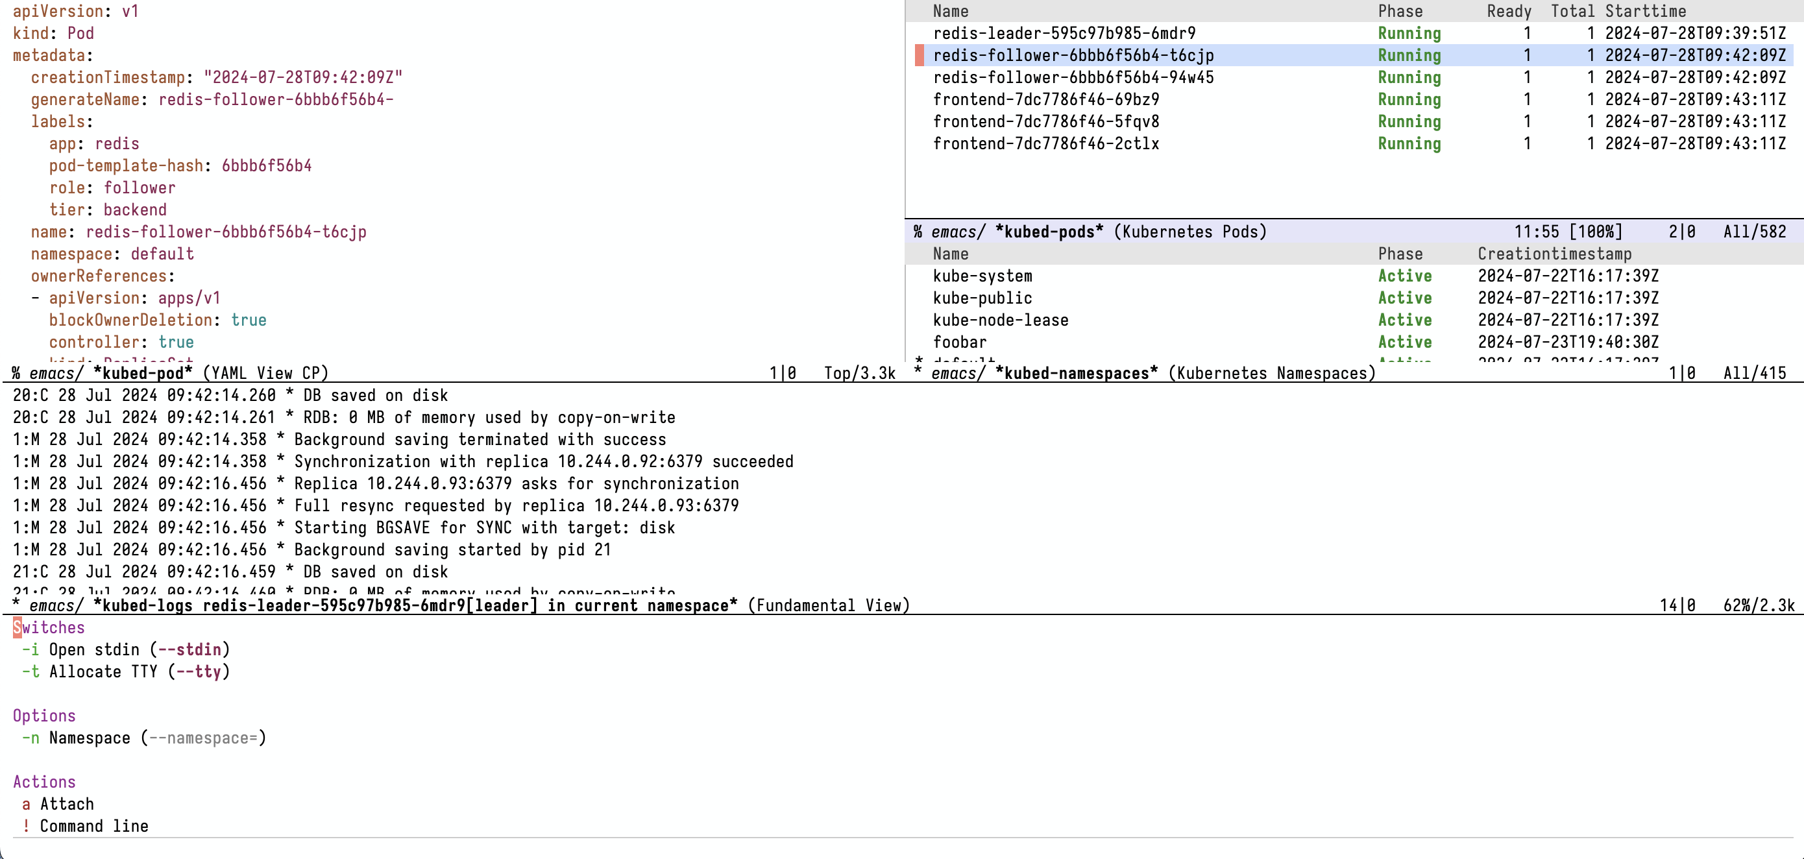Screen dimensions: 1804x859
Task: Click the Creationtimestamp column header
Action: (x=1554, y=254)
